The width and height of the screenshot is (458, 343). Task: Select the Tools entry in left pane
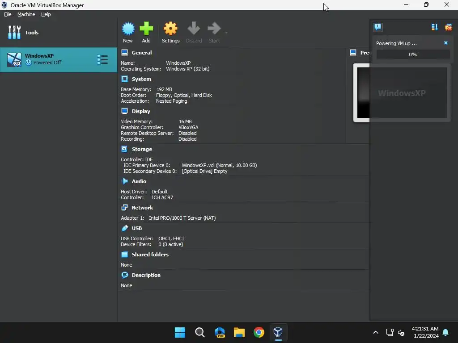point(59,32)
